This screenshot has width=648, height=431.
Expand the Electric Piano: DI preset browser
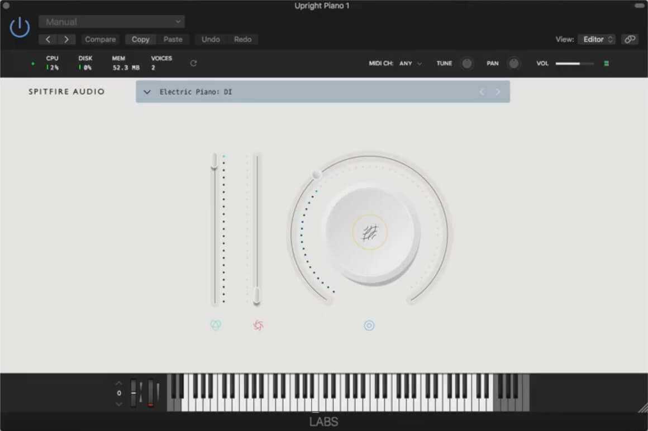pos(147,92)
